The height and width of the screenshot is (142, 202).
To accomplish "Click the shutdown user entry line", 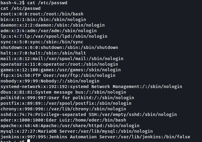I will pyautogui.click(x=59, y=47).
